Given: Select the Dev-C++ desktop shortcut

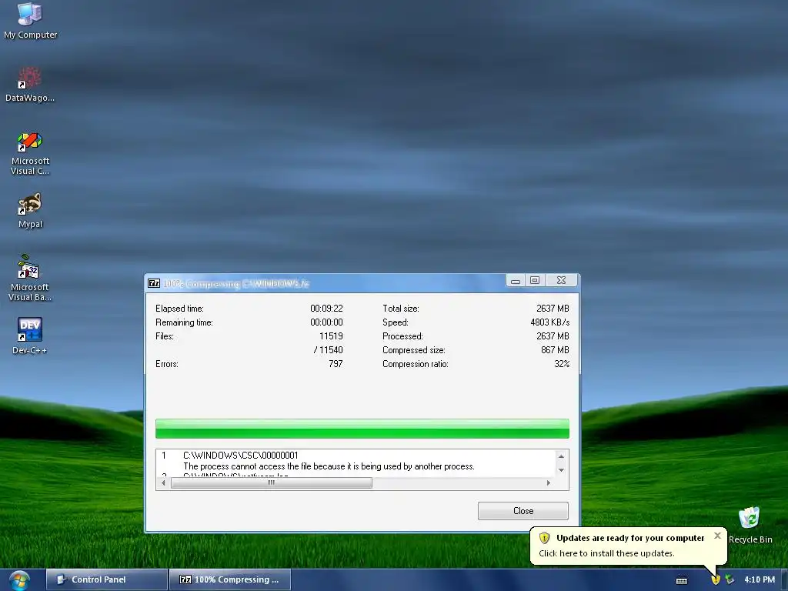Looking at the screenshot, I should (30, 336).
